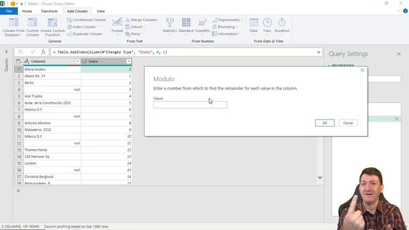The height and width of the screenshot is (230, 409).
Task: Open the Standard number operations
Action: pyautogui.click(x=186, y=27)
